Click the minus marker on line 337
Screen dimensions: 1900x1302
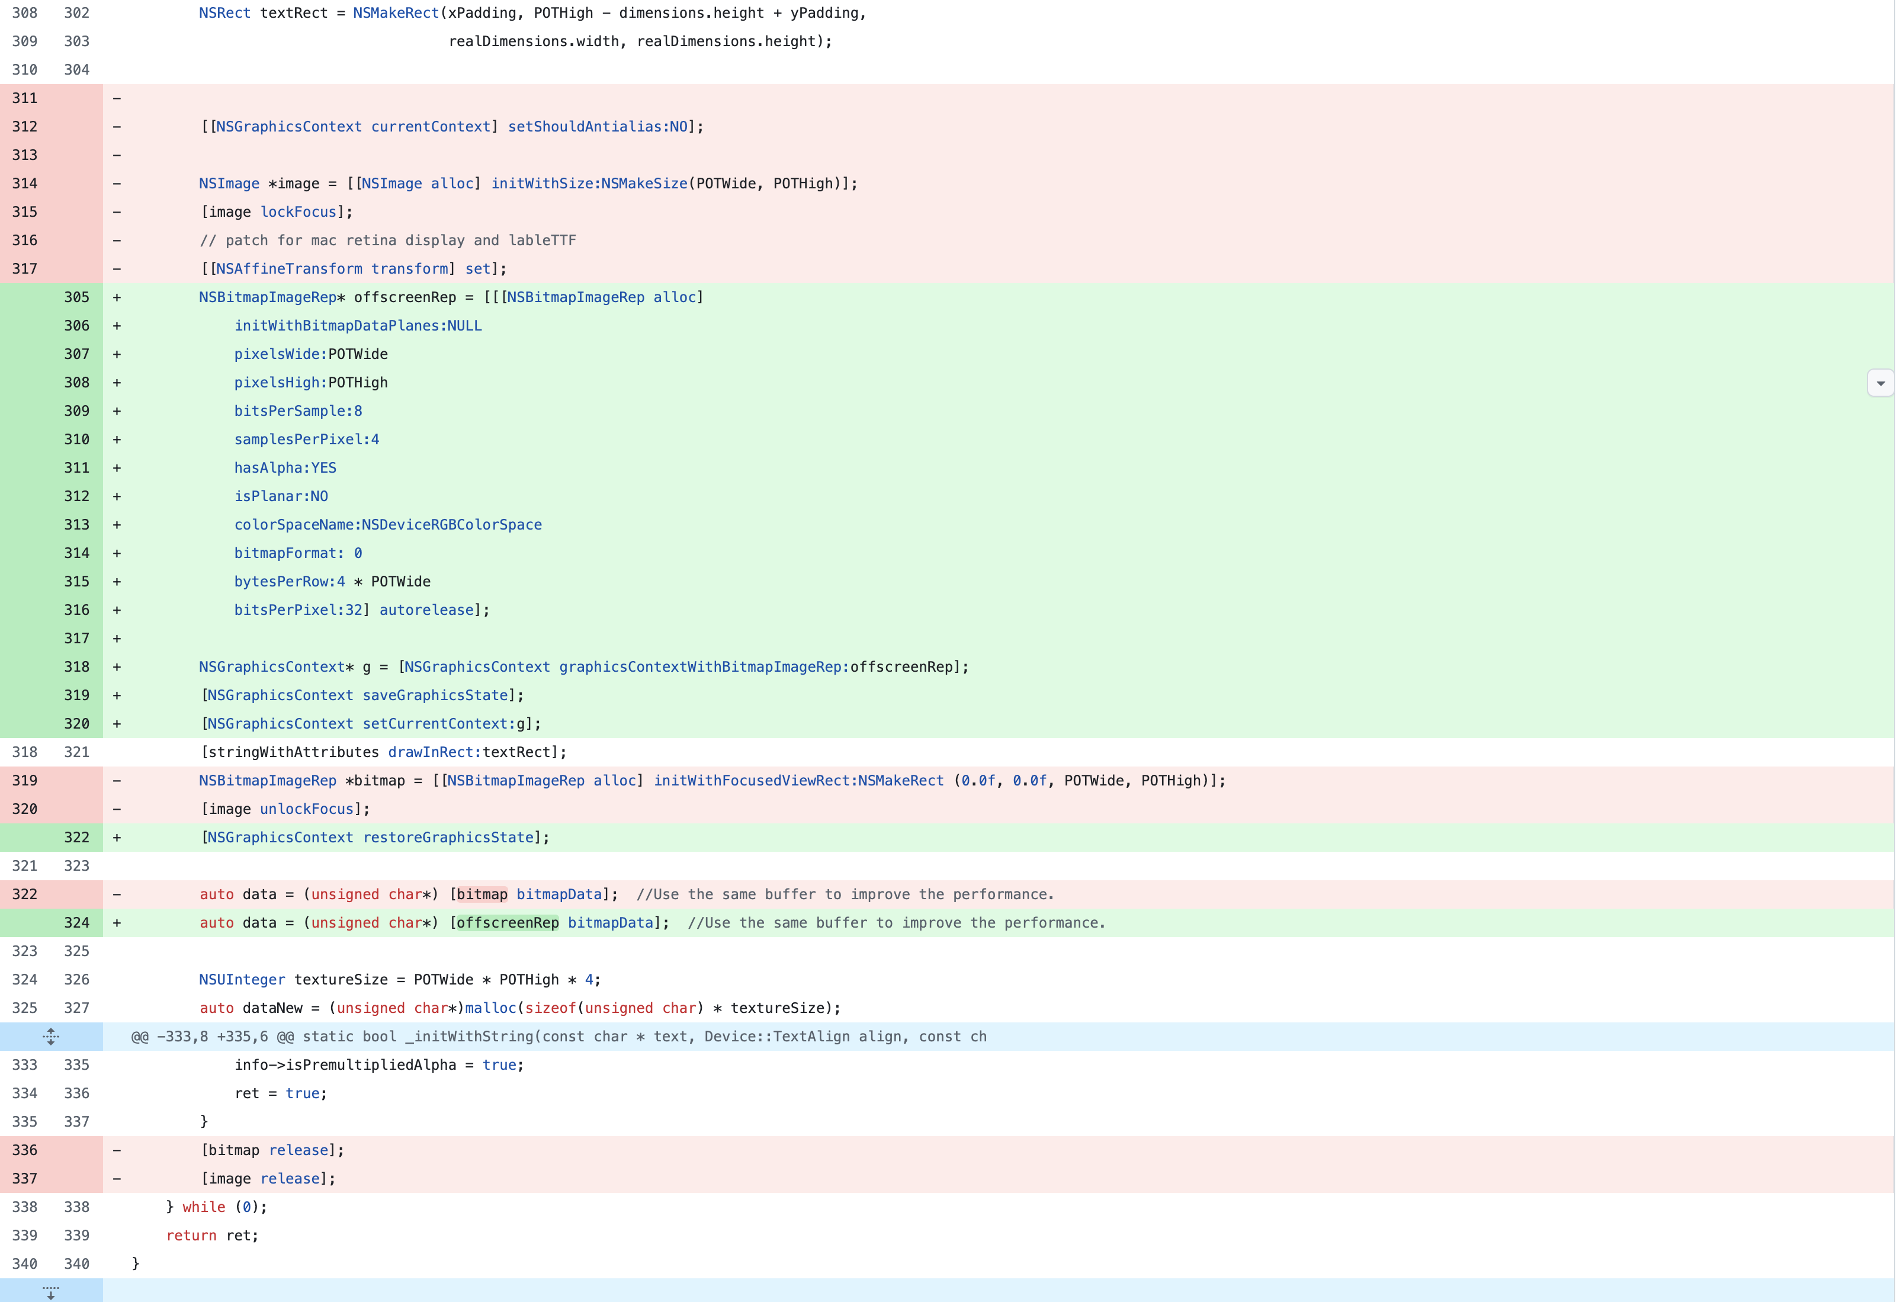click(117, 1179)
